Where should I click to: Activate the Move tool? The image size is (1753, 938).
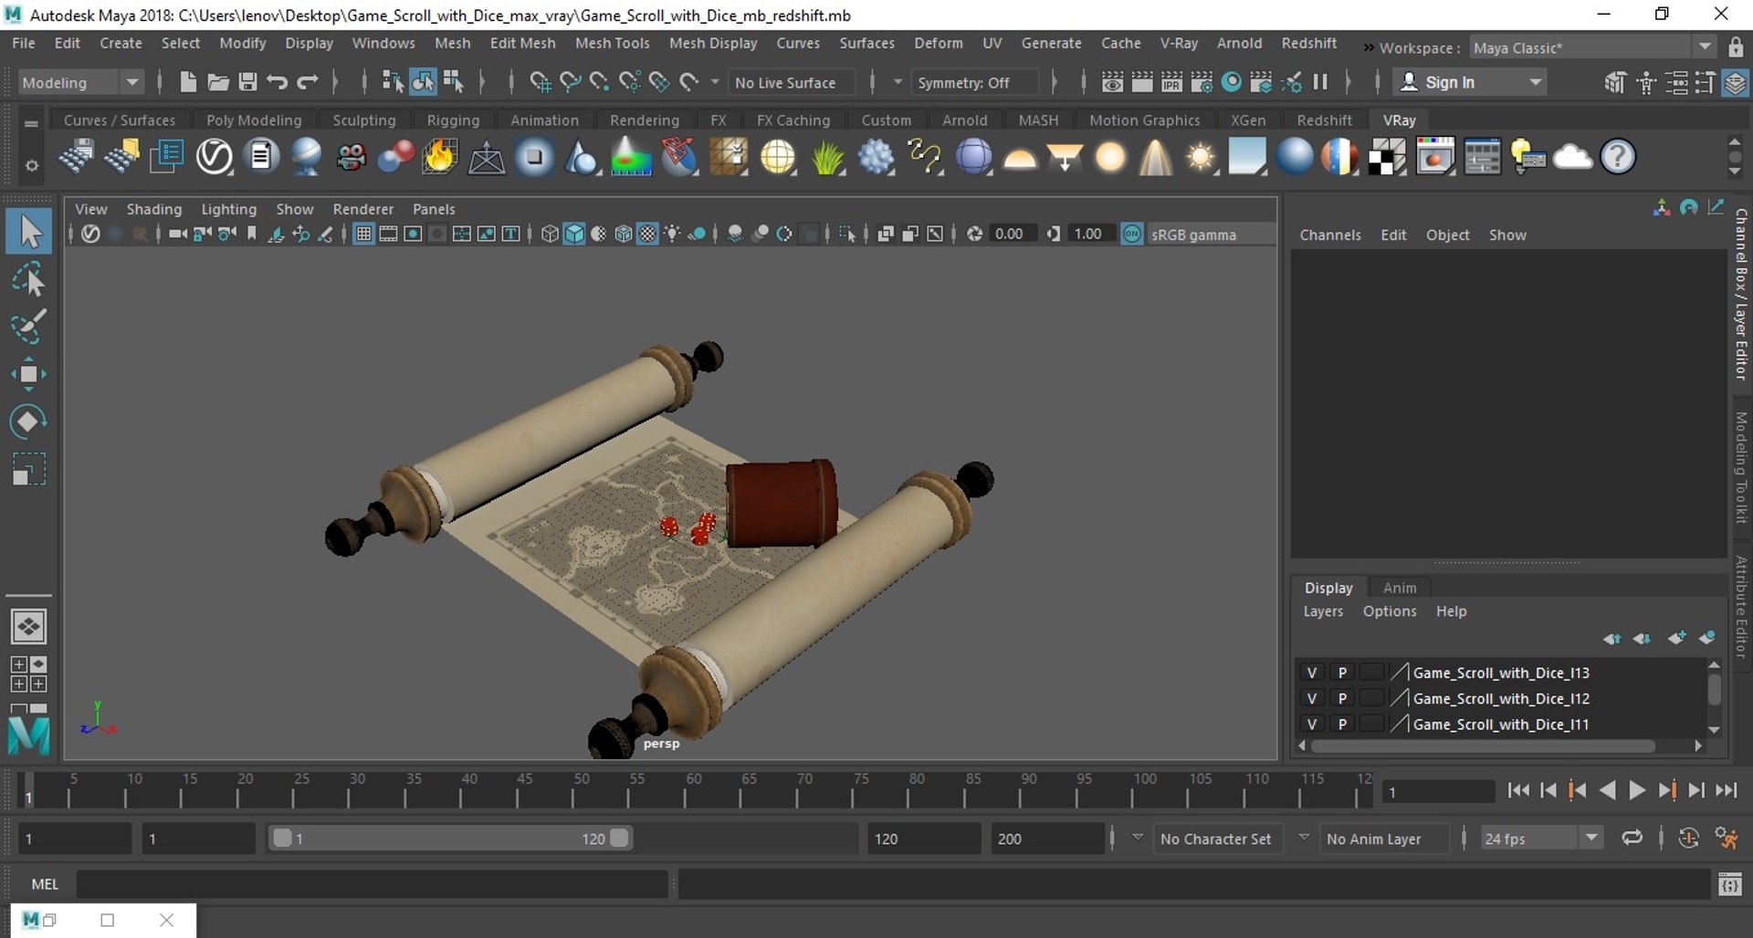click(x=29, y=374)
